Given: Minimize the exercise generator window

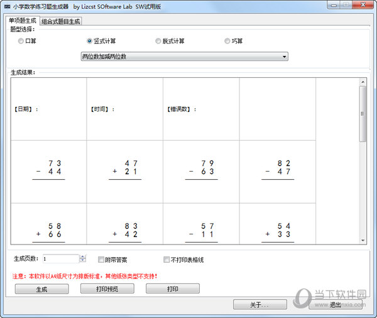Looking at the screenshot, I should 334,5.
